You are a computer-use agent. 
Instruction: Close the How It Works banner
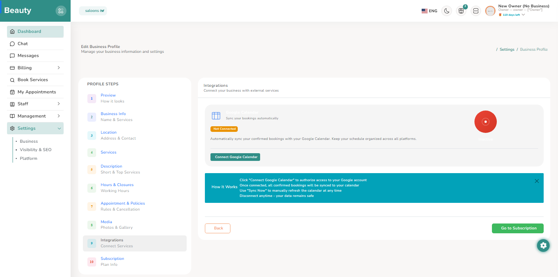pyautogui.click(x=537, y=181)
